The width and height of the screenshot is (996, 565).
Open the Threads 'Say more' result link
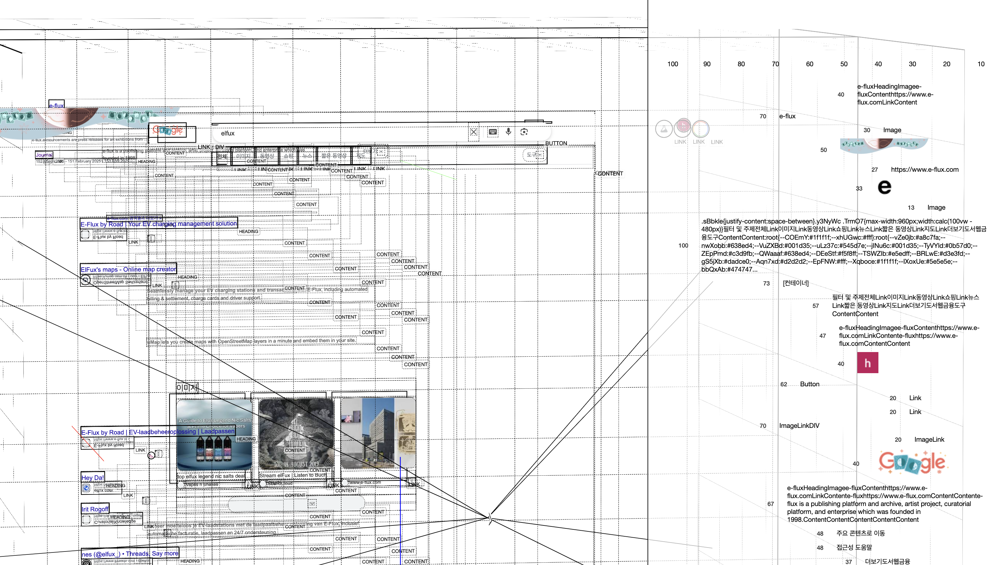[x=130, y=554]
